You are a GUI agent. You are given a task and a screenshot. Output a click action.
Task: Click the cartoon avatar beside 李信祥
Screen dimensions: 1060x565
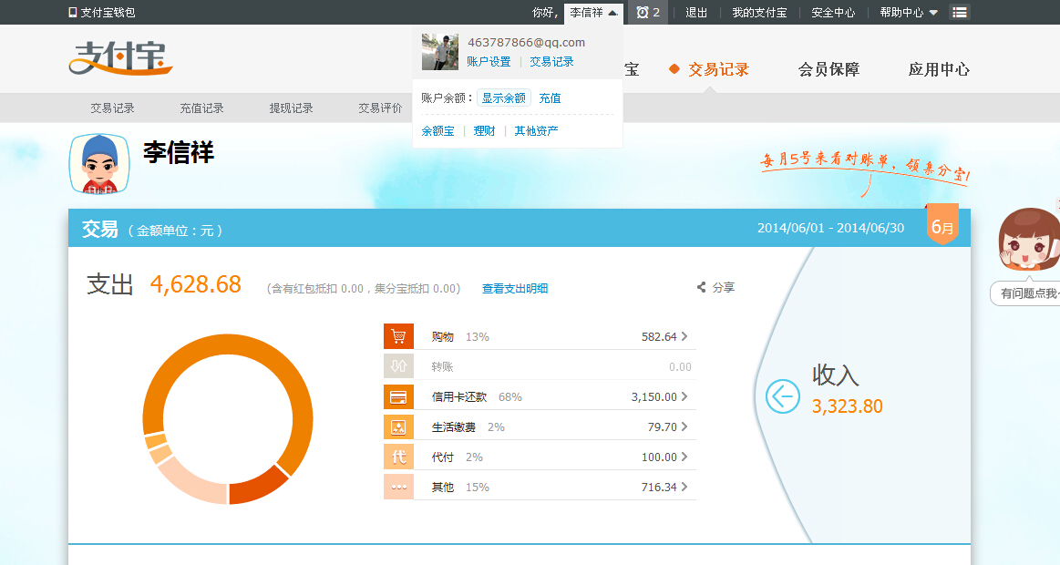tap(99, 164)
